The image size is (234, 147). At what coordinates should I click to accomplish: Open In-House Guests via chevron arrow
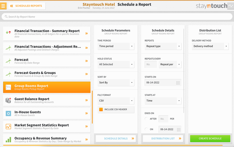pyautogui.click(x=86, y=113)
